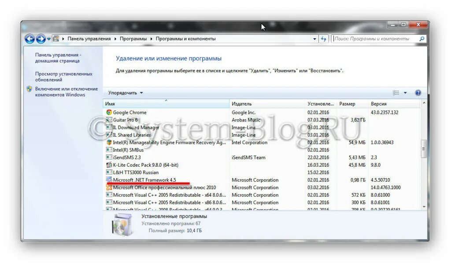Sort by Установлено date column header
The width and height of the screenshot is (451, 263).
click(x=321, y=104)
